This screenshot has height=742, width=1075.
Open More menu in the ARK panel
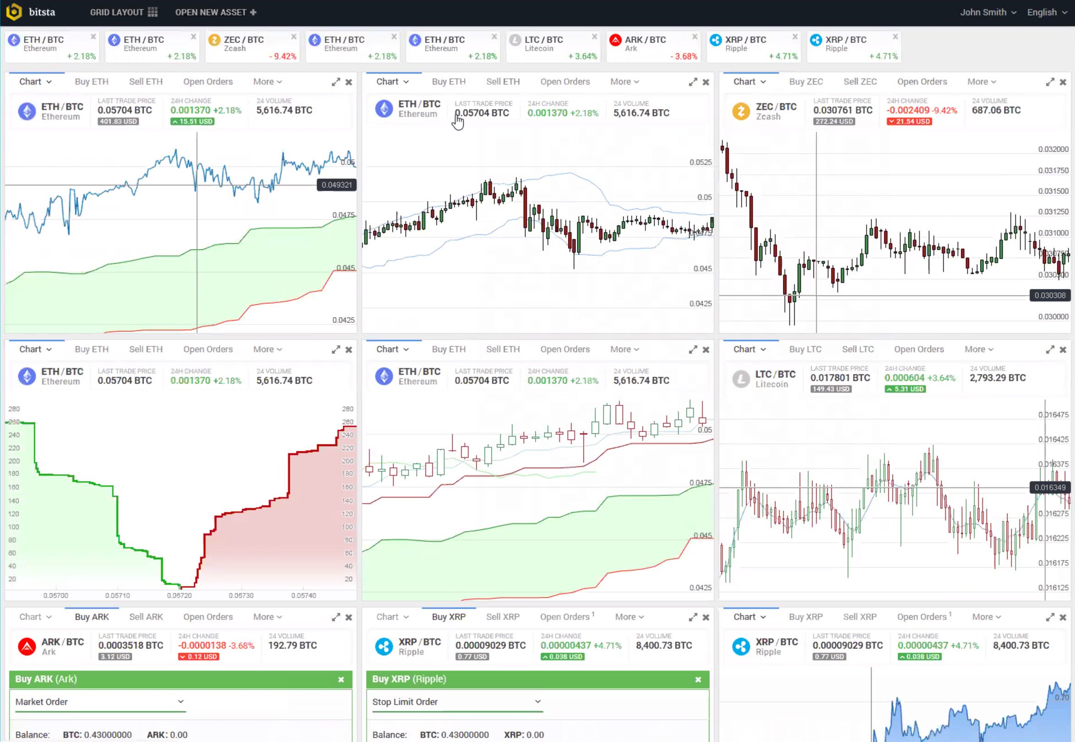(x=267, y=617)
